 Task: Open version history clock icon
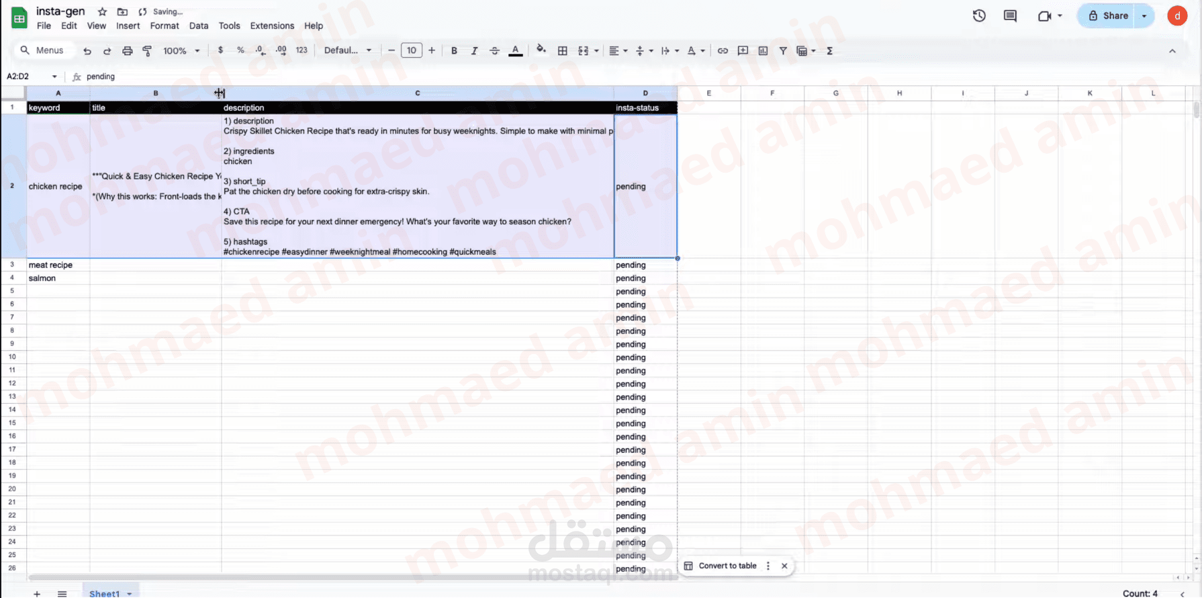[x=979, y=15]
